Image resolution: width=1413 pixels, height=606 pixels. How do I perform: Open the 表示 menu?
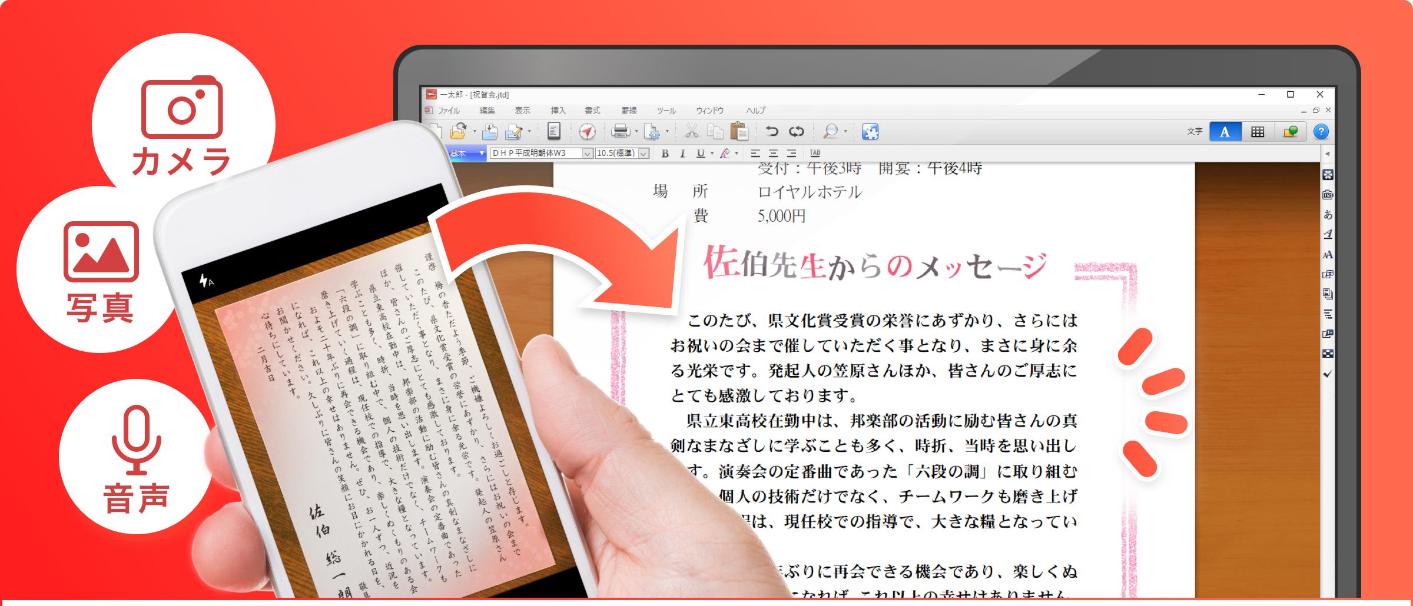click(522, 111)
